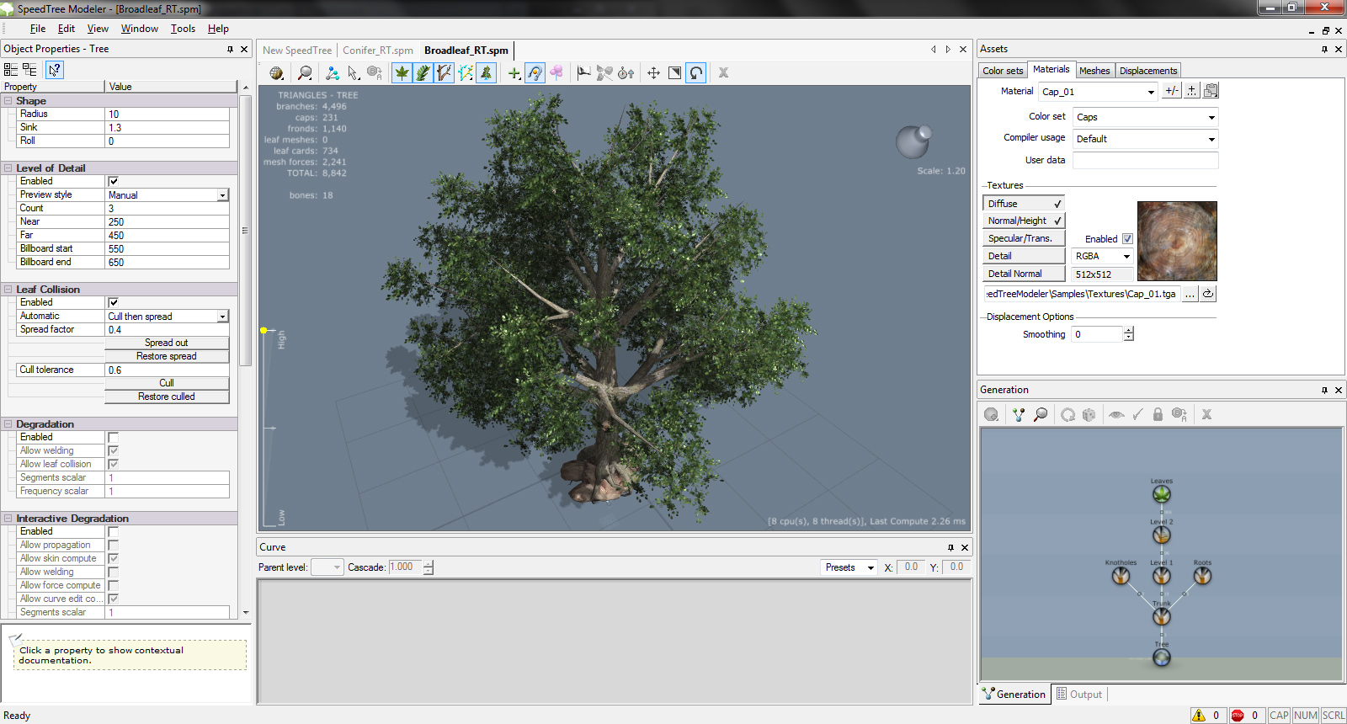Click the green plus add icon in viewport toolbar

514,73
